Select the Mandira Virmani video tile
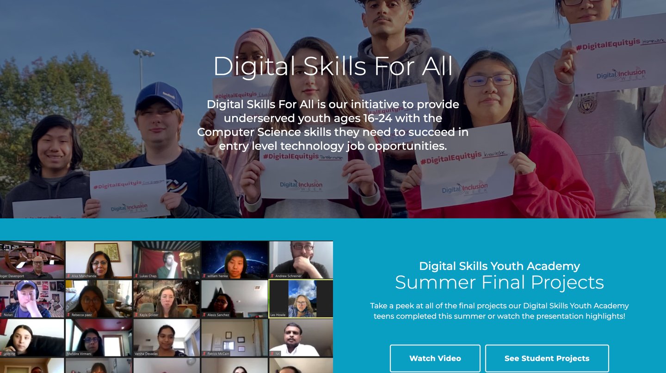Viewport: 666px width, 373px height. [99, 337]
